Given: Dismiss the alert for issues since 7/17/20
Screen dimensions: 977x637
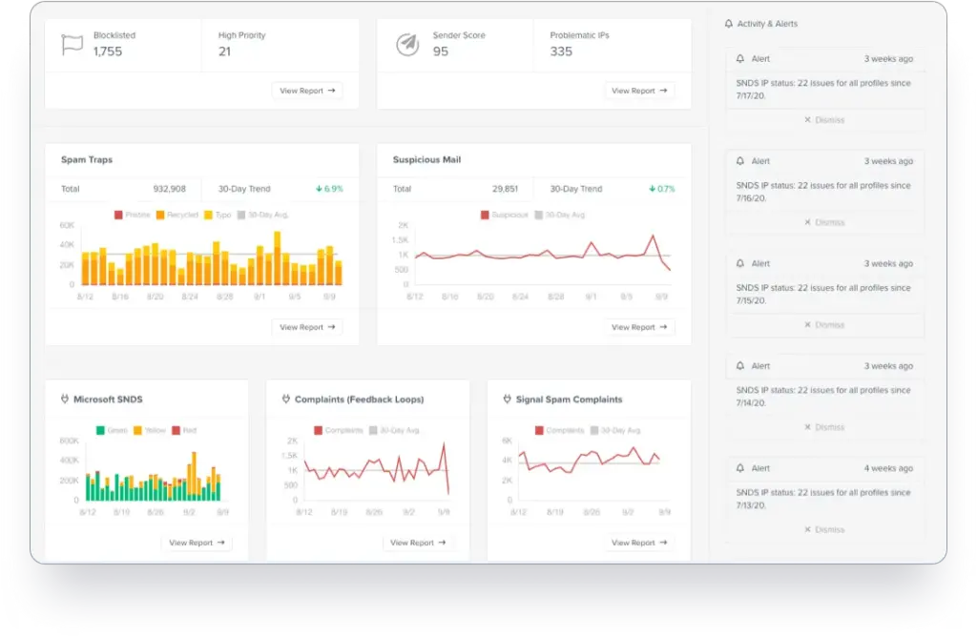Looking at the screenshot, I should point(824,120).
